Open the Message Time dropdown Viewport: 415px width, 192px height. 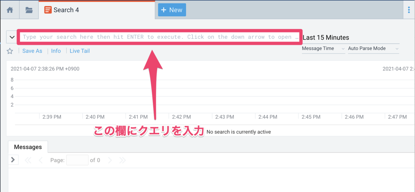323,49
